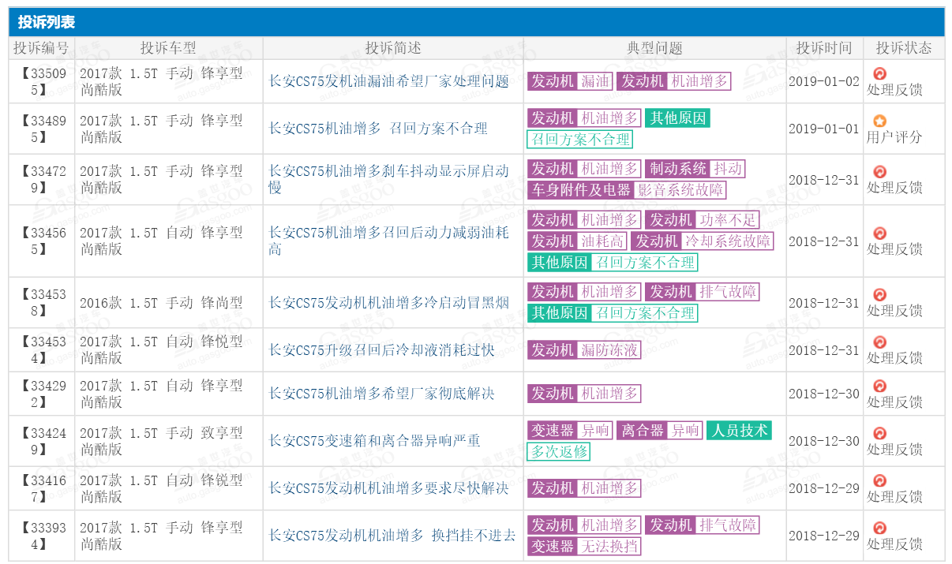This screenshot has width=952, height=564.
Task: Click the 投诉时间 column header
Action: (824, 48)
